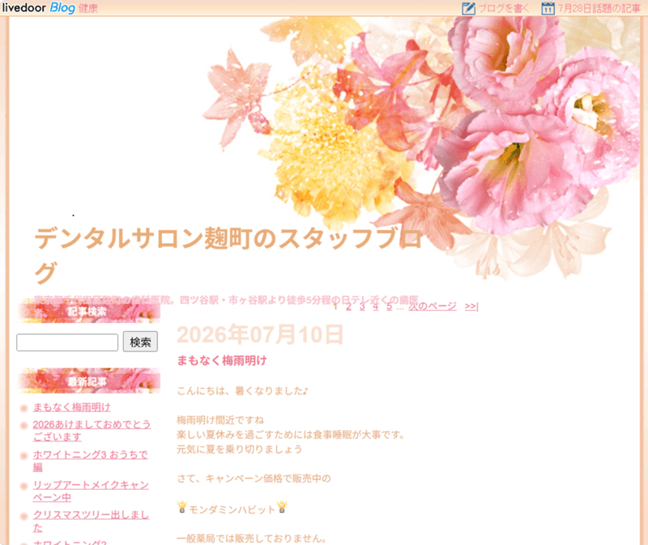Open the ブログを書く link
The height and width of the screenshot is (545, 648).
click(503, 8)
